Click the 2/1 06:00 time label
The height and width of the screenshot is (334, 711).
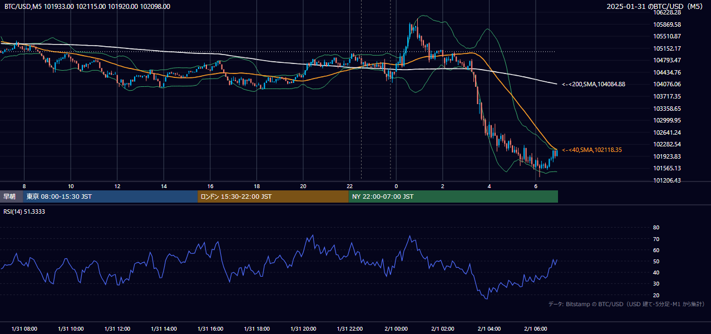point(536,329)
